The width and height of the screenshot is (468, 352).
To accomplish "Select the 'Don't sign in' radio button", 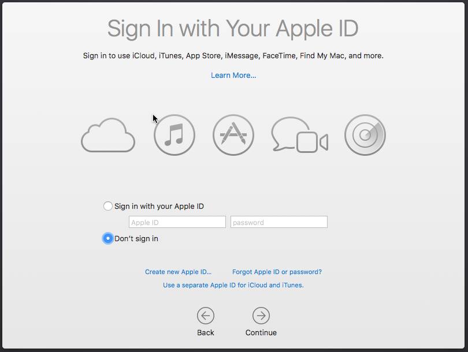I will [x=107, y=238].
